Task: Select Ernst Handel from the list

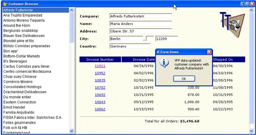Action: coord(14,107)
